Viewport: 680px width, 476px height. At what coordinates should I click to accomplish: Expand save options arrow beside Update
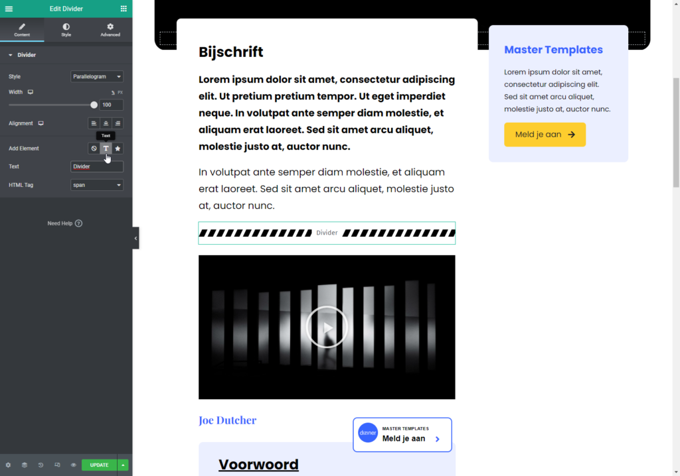point(124,465)
